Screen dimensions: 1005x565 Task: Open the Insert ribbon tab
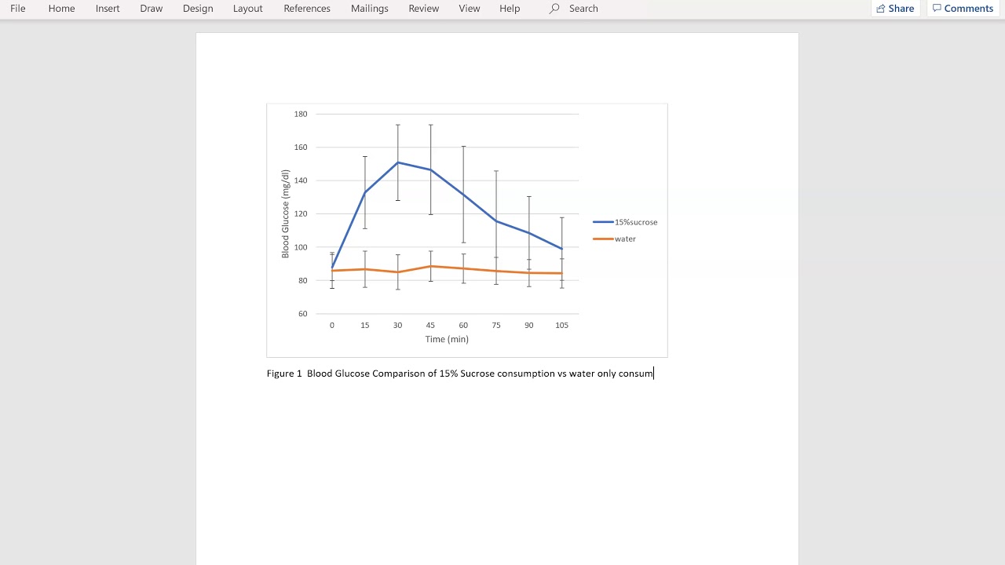pos(108,9)
